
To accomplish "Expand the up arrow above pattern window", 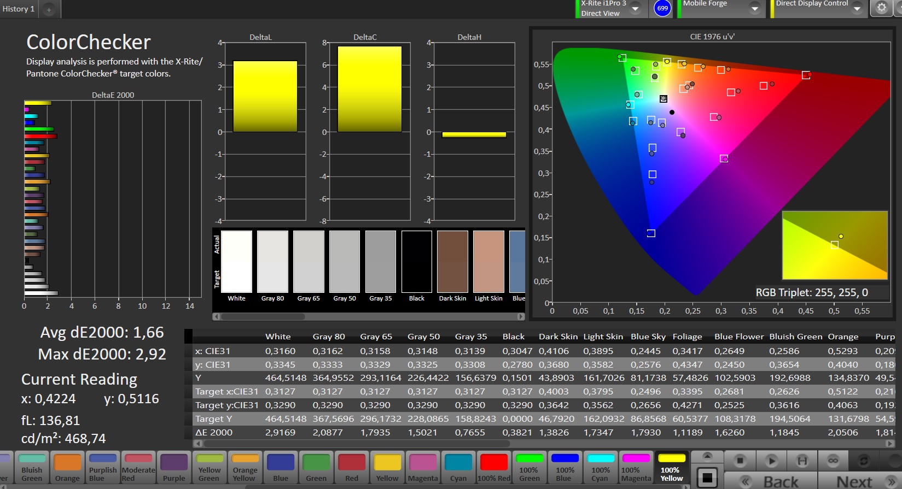I will [707, 456].
